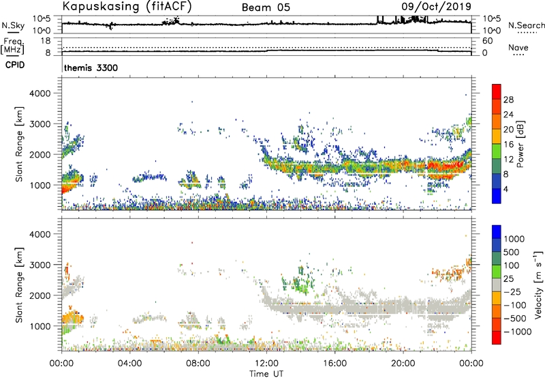Click the 'Power [dB]' colorbar label
This screenshot has width=545, height=378.
point(520,144)
